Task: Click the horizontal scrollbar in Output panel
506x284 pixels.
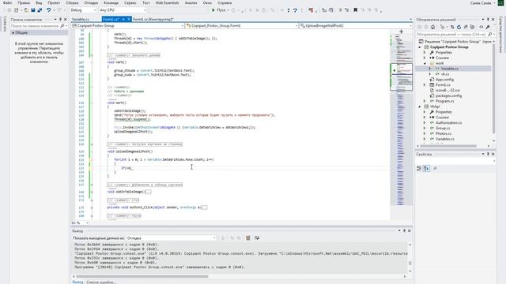Action: [x=142, y=276]
